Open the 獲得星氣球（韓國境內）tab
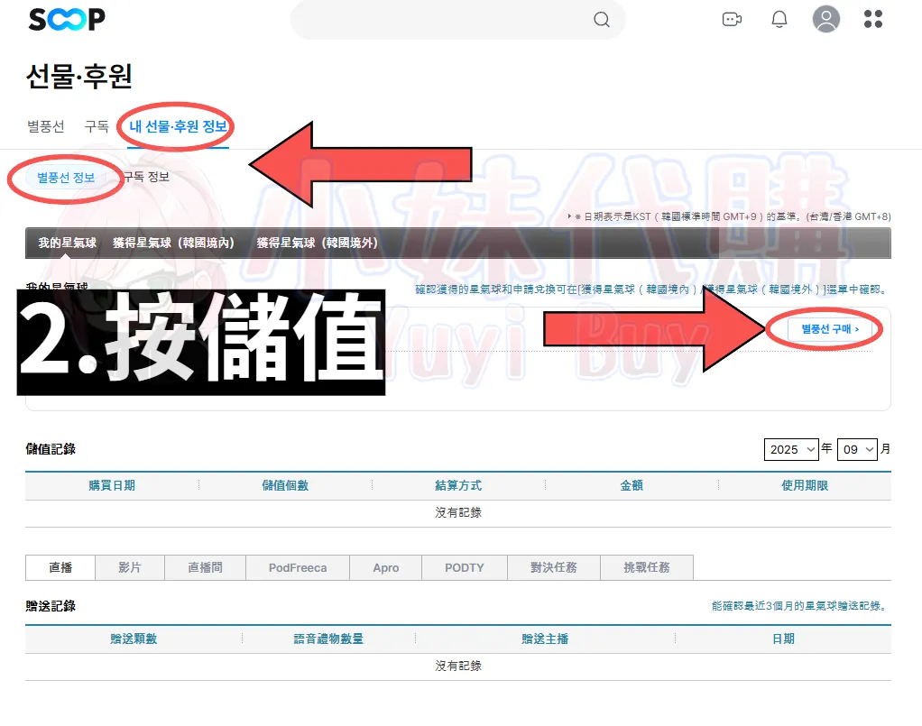Viewport: 922px width, 726px height. (173, 243)
